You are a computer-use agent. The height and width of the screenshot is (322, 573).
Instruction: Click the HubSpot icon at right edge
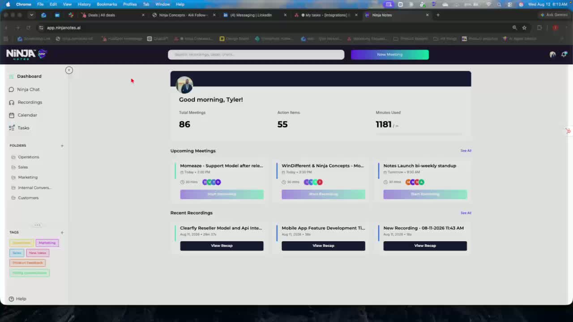click(568, 131)
